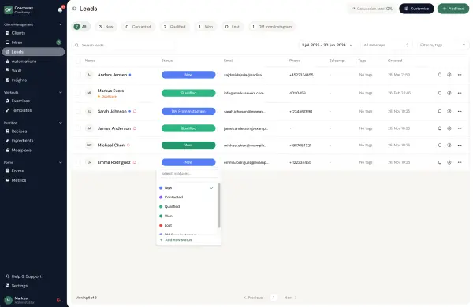The height and width of the screenshot is (307, 473).
Task: Check the box next to James Anderson
Action: pyautogui.click(x=78, y=128)
